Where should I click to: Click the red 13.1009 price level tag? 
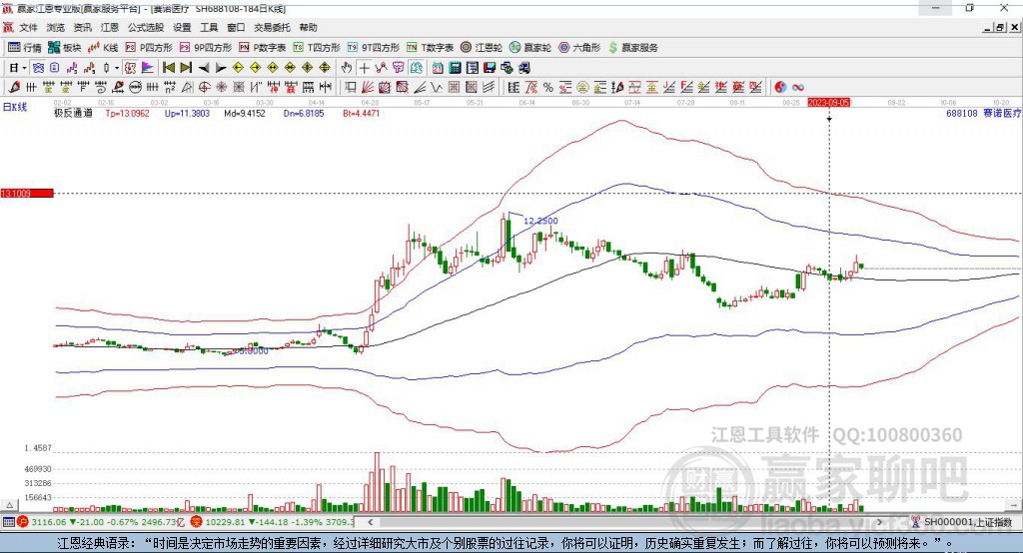click(27, 193)
